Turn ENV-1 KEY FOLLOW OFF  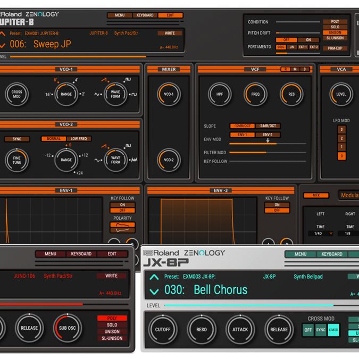point(122,210)
